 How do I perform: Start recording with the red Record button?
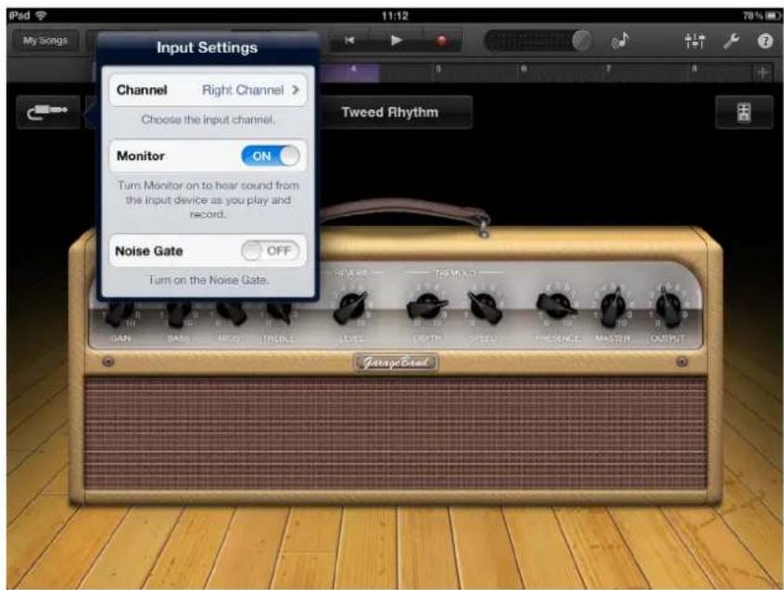pyautogui.click(x=441, y=41)
